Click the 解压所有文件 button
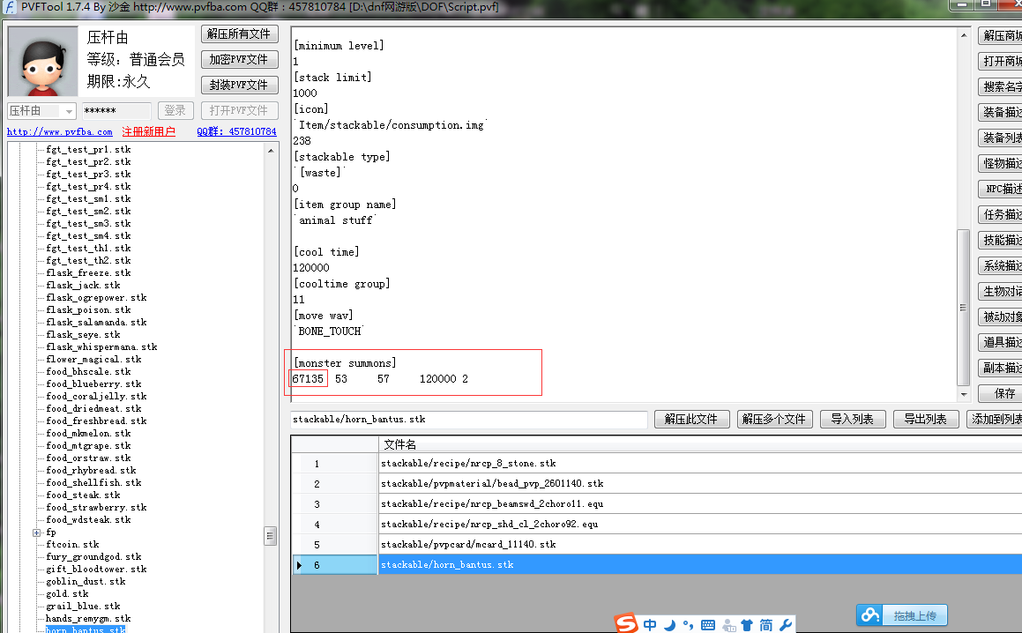This screenshot has width=1022, height=633. click(239, 34)
